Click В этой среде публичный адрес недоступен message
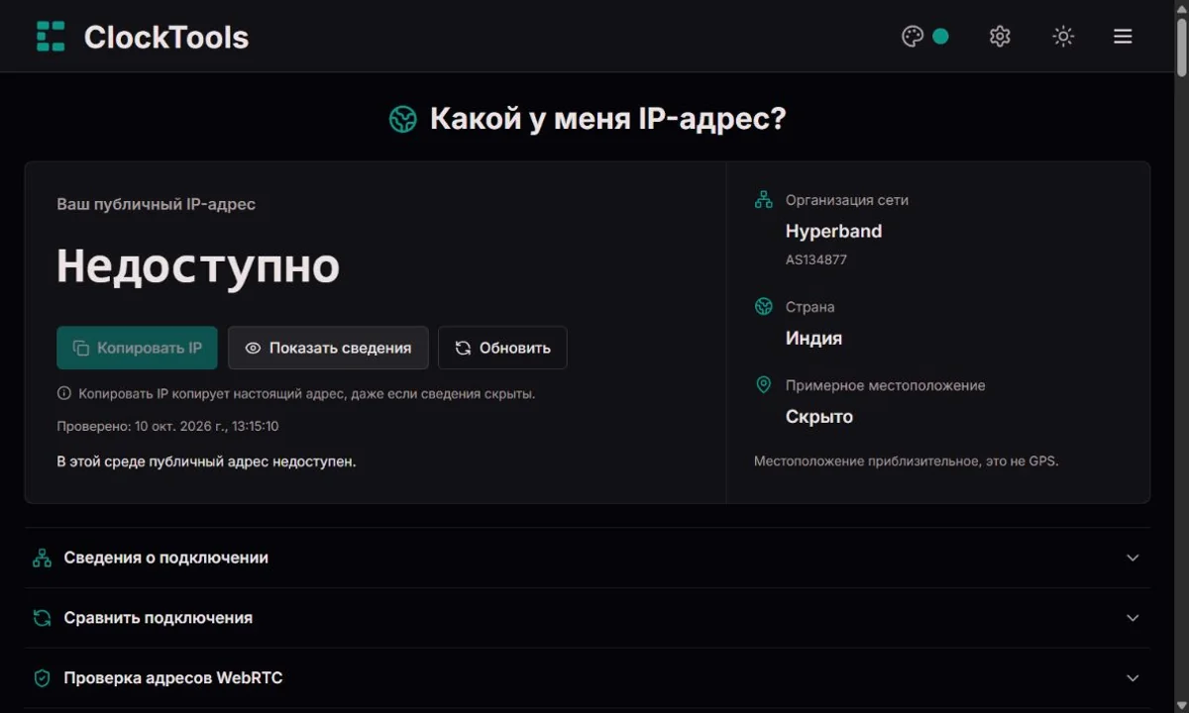1189x713 pixels. coord(206,461)
